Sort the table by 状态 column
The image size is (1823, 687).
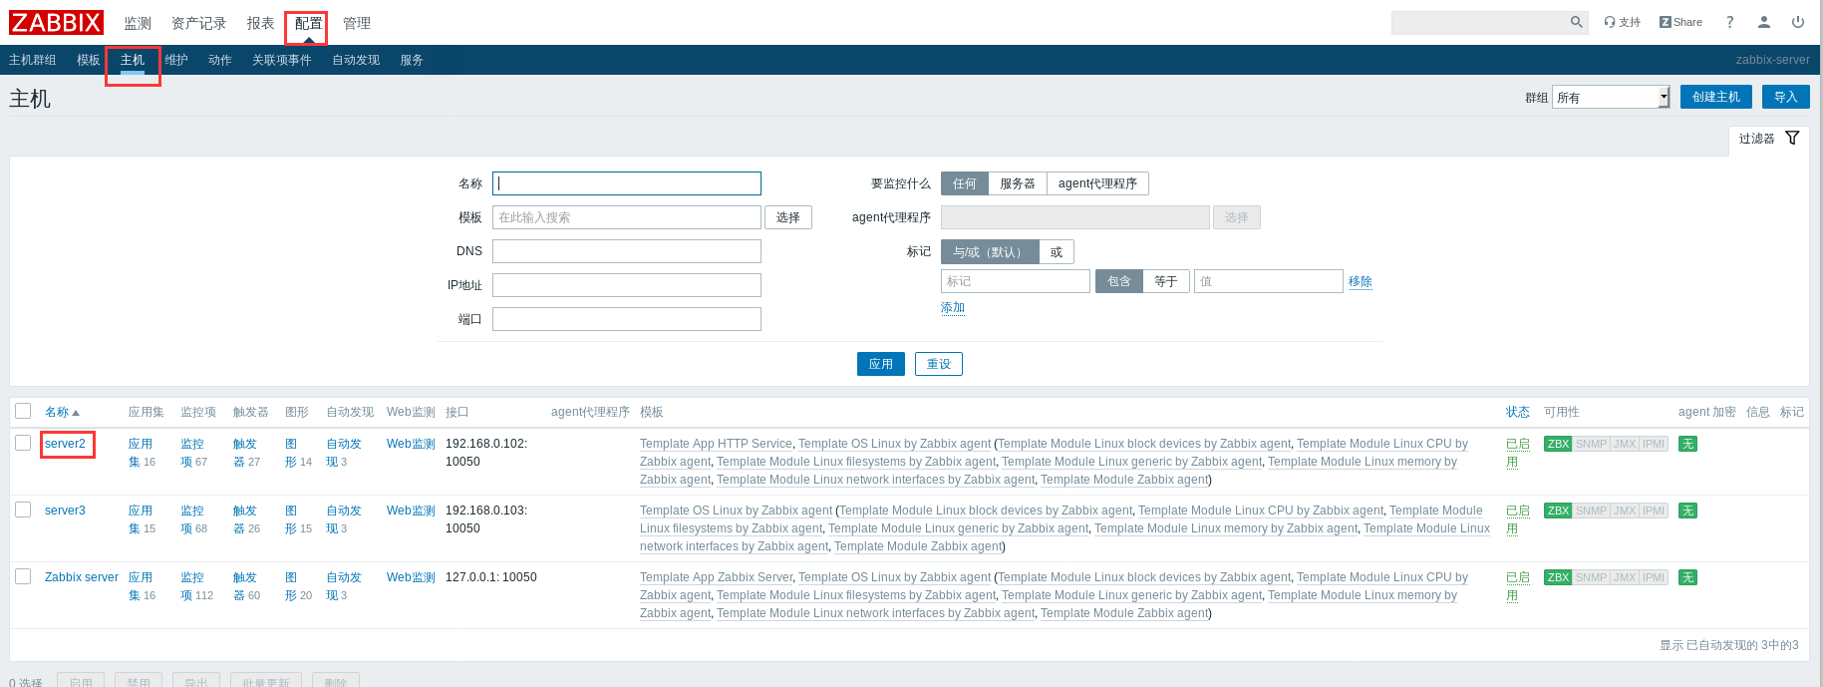1517,412
